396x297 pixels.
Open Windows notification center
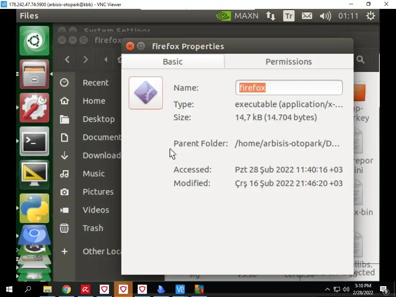384,289
